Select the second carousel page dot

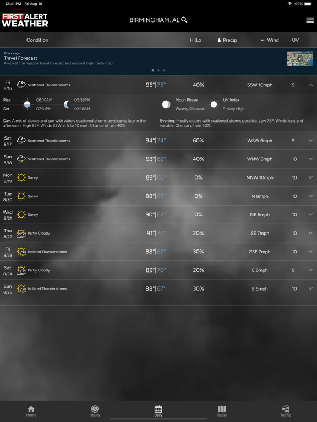158,70
